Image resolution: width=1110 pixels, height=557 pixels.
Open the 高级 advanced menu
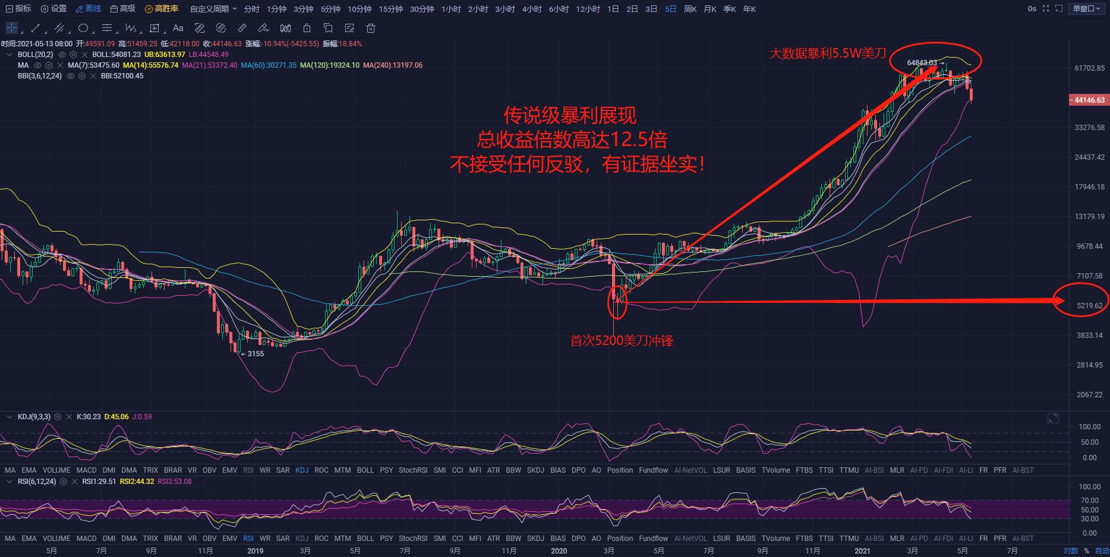[x=123, y=9]
